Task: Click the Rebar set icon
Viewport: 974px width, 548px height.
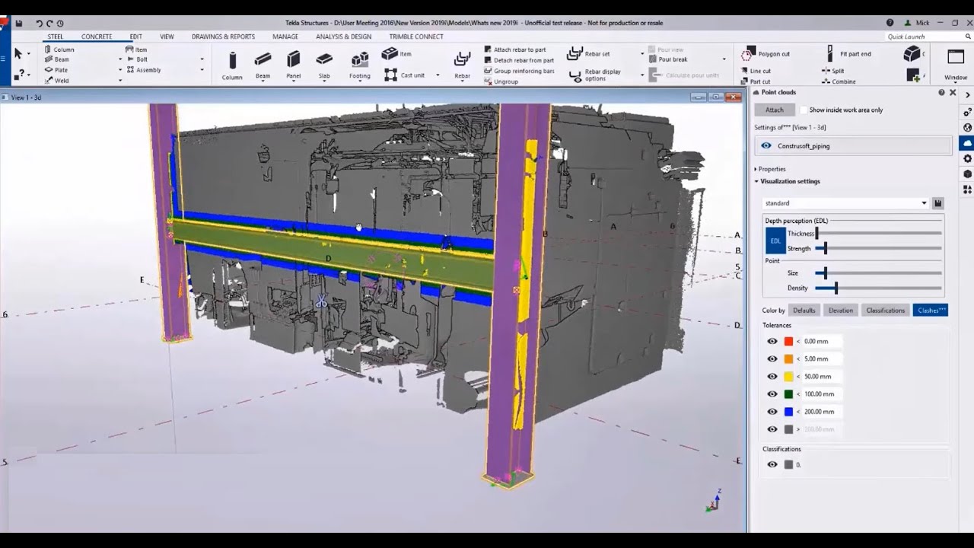Action: 575,54
